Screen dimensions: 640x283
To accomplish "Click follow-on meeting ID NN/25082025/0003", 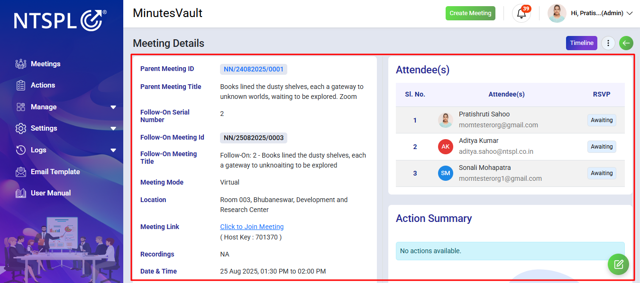I will tap(254, 138).
